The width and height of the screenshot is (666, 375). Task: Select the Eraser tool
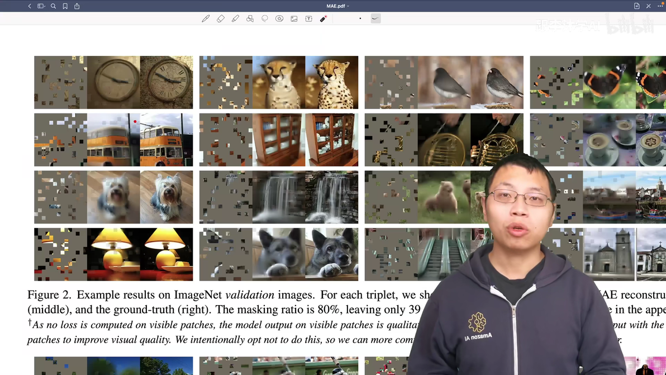(221, 18)
